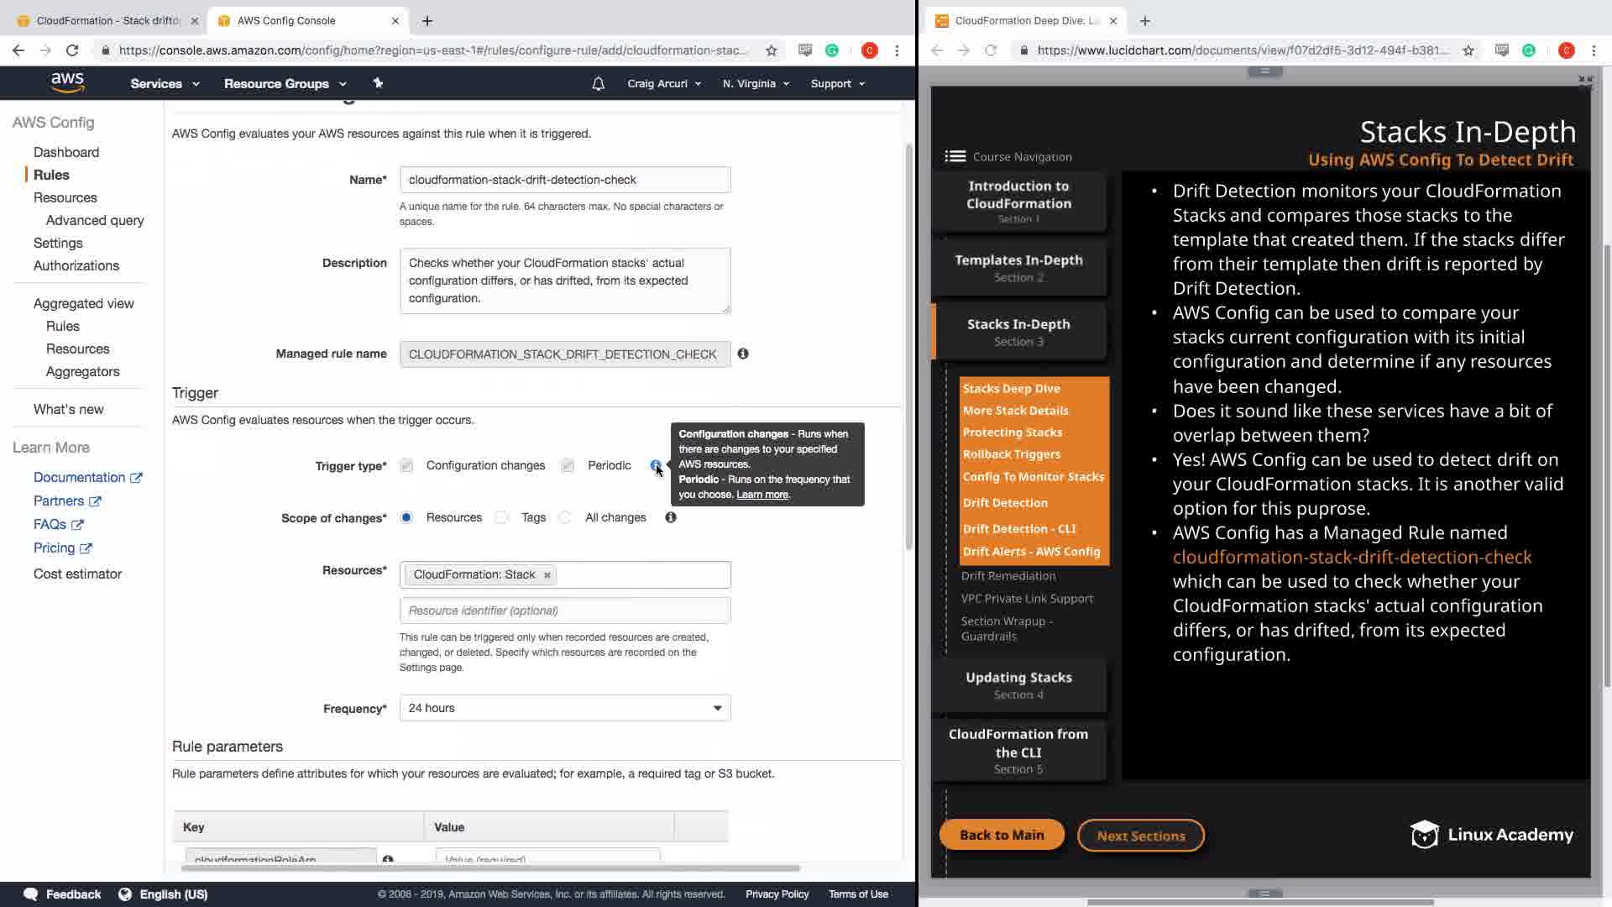The image size is (1612, 907).
Task: Reload the AWS console page
Action: (x=72, y=50)
